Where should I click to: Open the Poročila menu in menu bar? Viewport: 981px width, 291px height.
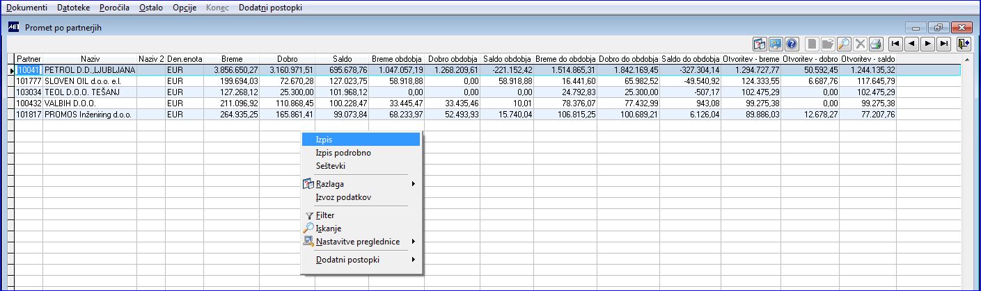114,7
